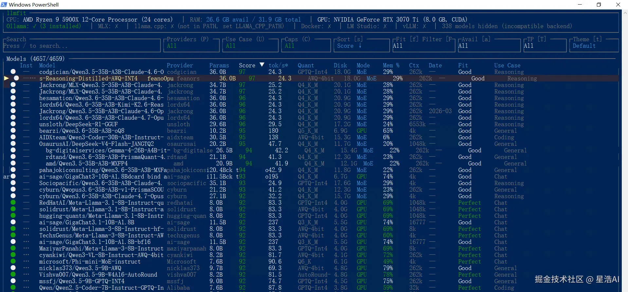The width and height of the screenshot is (628, 292).
Task: Click the 6553k context value for DeepSeek-R1
Action: (x=417, y=124)
